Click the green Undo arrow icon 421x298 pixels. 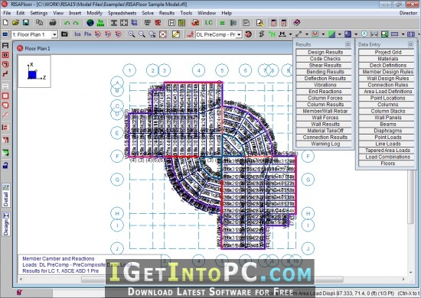tap(67, 23)
